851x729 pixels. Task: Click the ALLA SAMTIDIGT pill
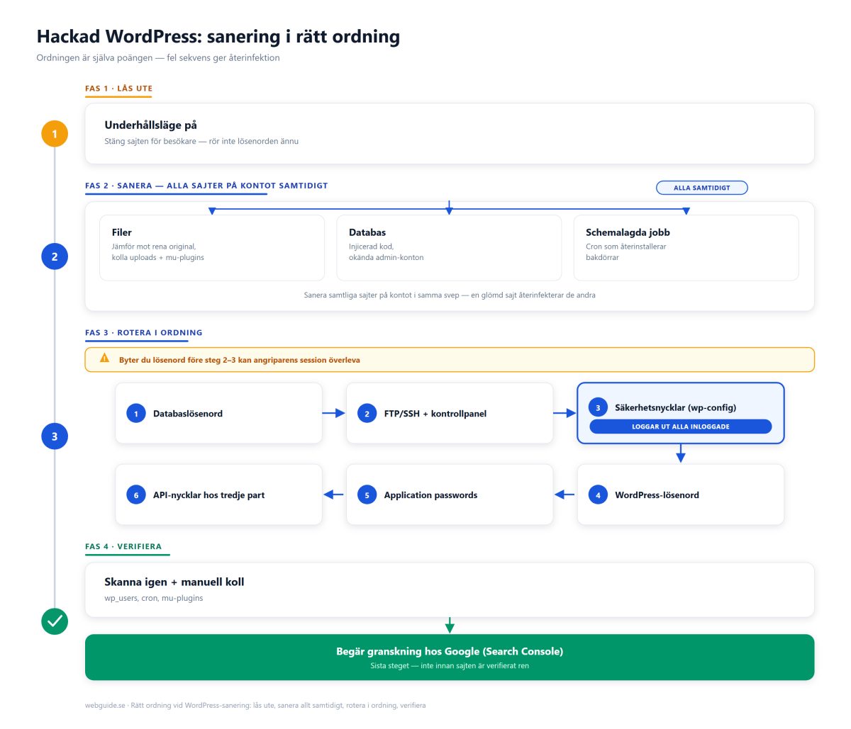701,188
